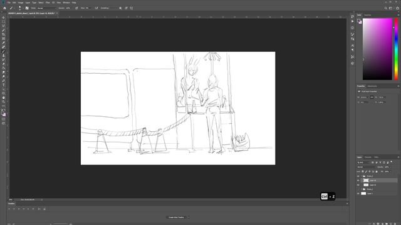401x225 pixels.
Task: Enable airbrush-style build-up
Action: [96, 8]
